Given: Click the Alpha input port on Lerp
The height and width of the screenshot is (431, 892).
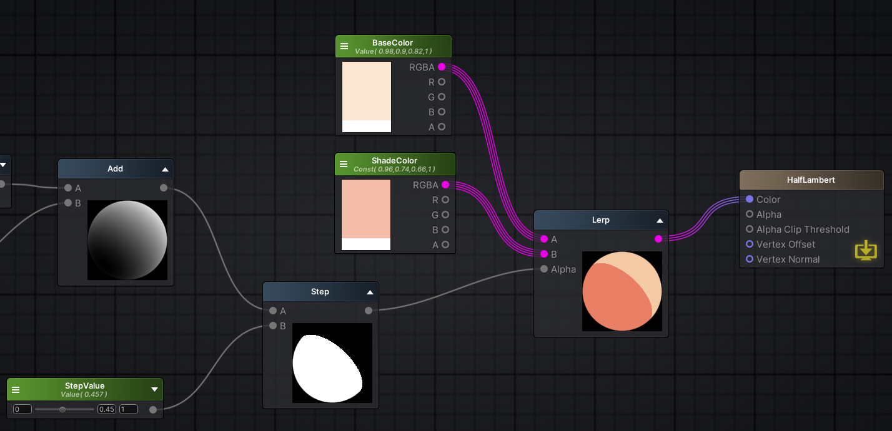Looking at the screenshot, I should 544,269.
